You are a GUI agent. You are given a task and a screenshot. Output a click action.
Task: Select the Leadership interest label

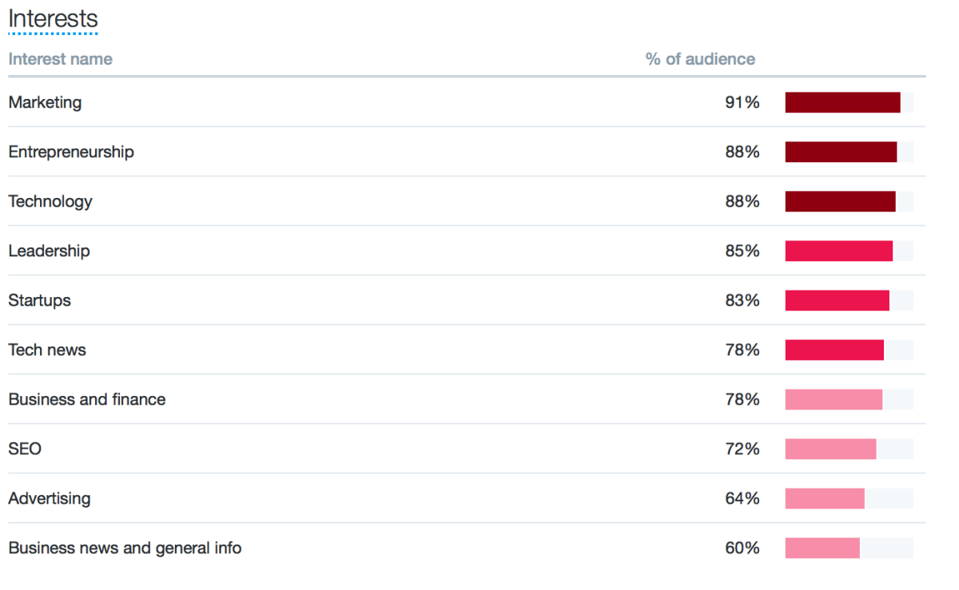coord(49,251)
